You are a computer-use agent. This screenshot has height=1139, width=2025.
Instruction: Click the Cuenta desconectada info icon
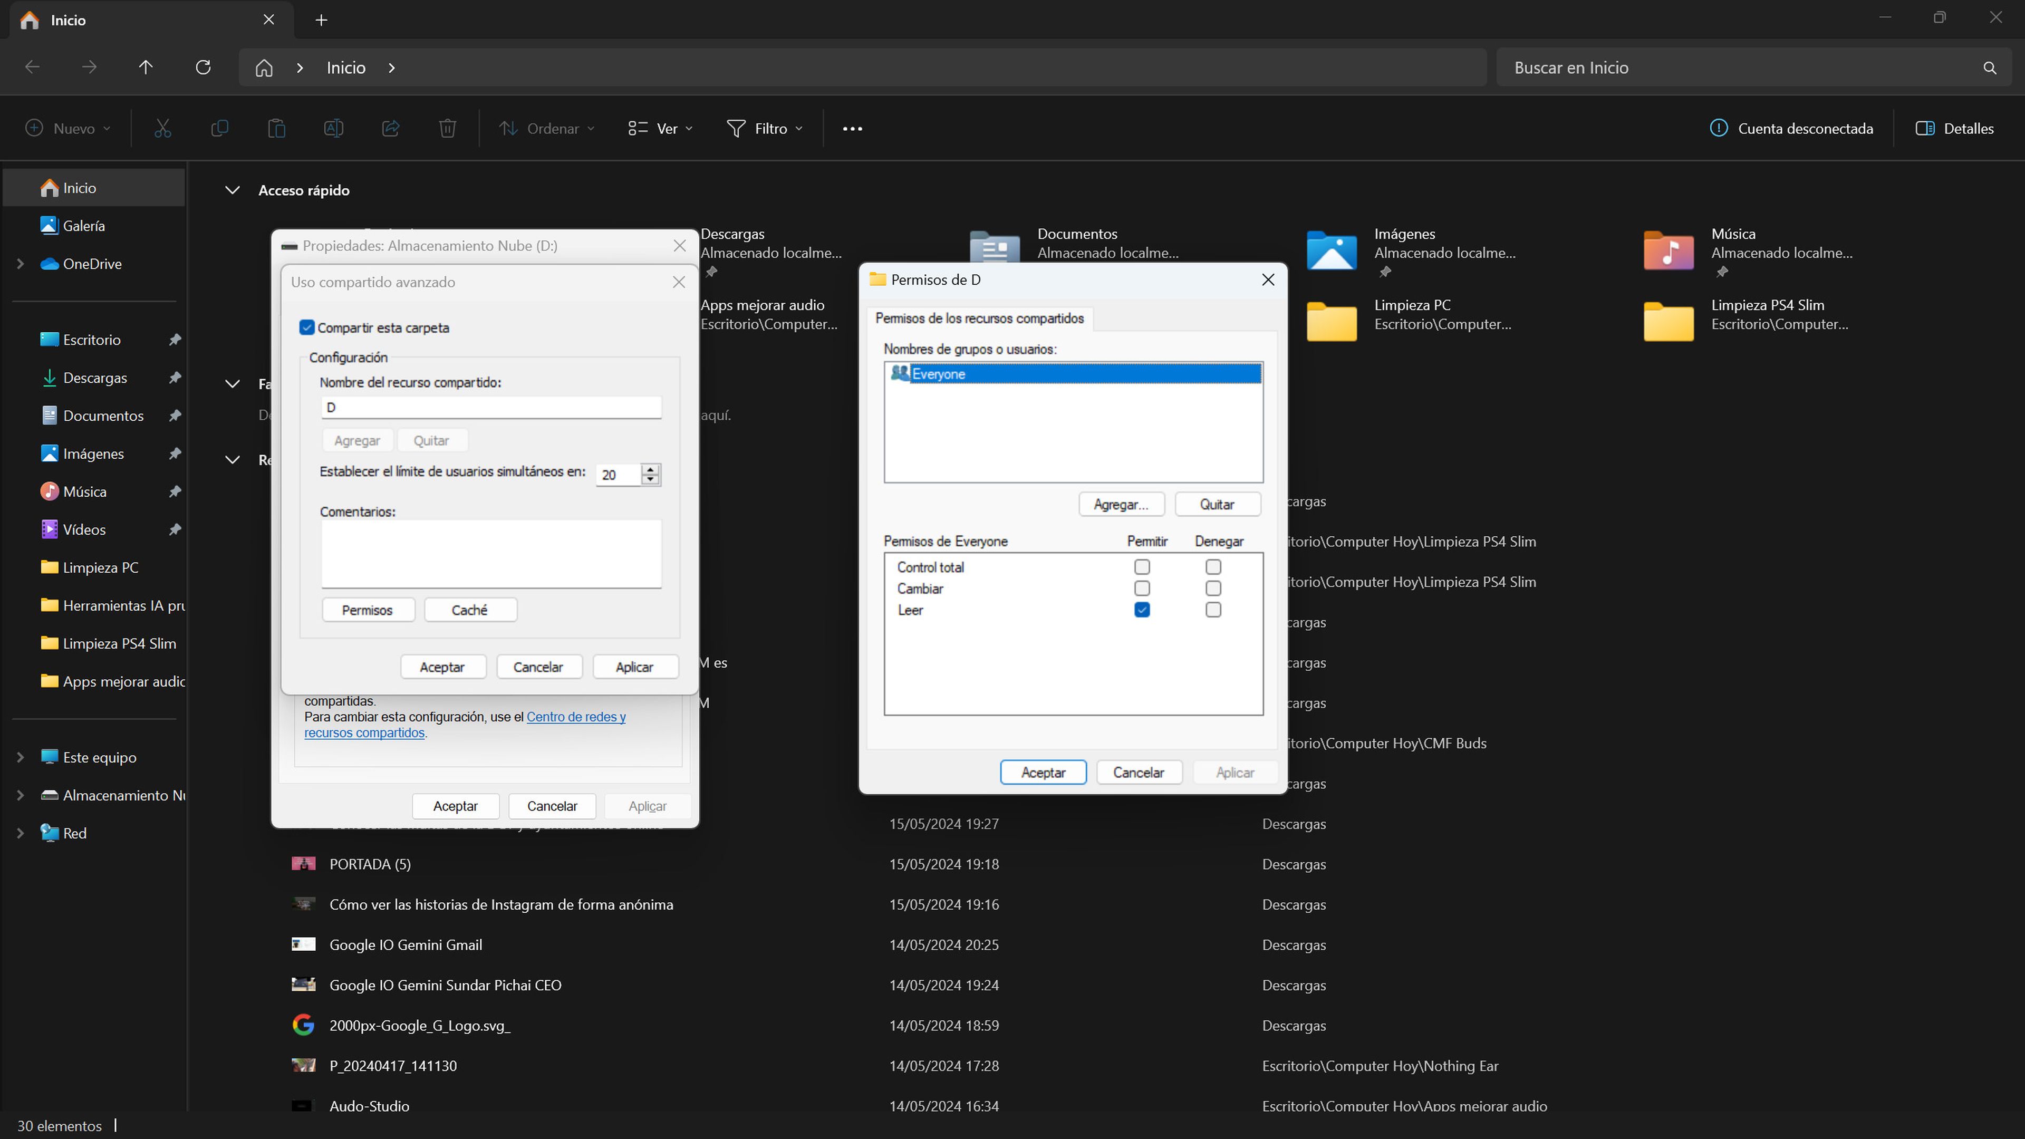click(1719, 128)
